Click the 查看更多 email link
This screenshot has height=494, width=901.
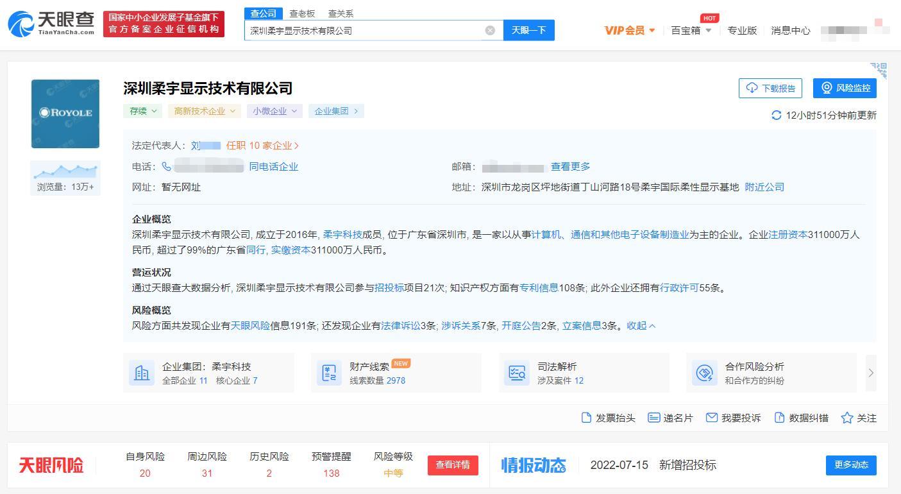[571, 167]
